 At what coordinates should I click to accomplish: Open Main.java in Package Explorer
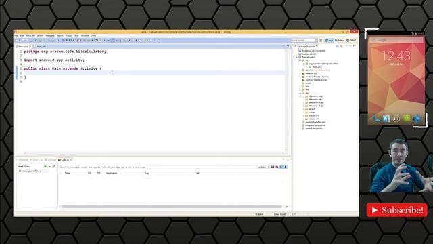point(317,67)
